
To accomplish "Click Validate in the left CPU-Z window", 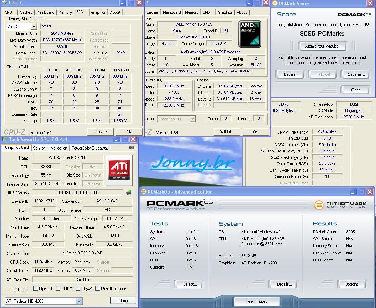I will point(100,132).
